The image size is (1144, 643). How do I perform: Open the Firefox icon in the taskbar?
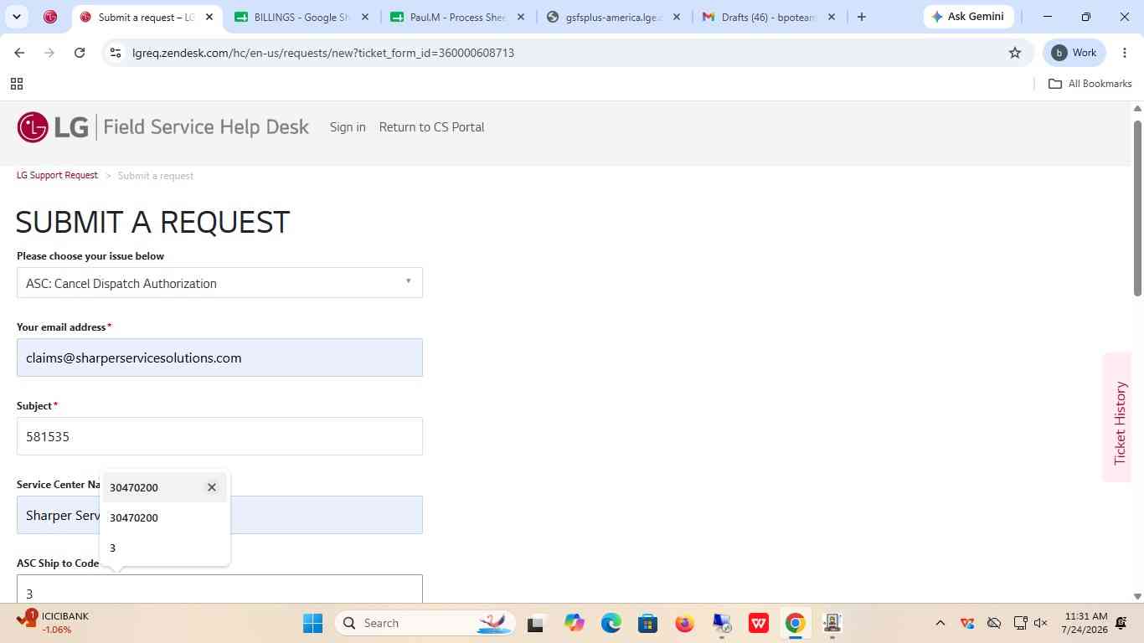tap(685, 623)
